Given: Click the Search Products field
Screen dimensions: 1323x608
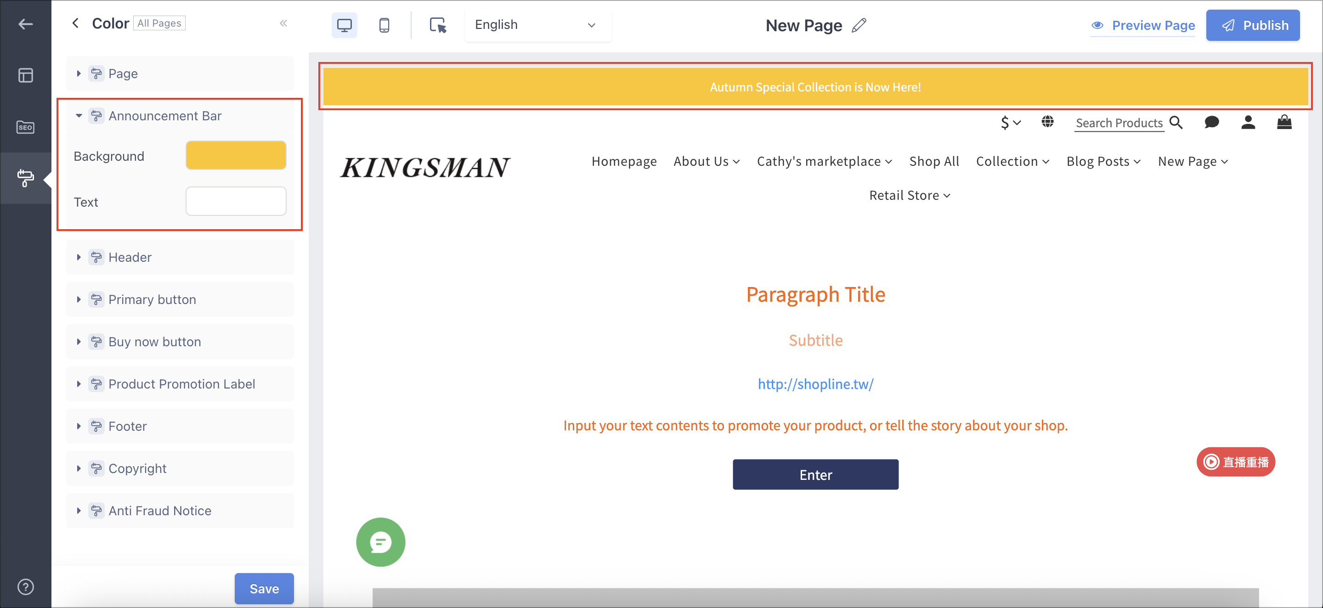Looking at the screenshot, I should pyautogui.click(x=1119, y=123).
